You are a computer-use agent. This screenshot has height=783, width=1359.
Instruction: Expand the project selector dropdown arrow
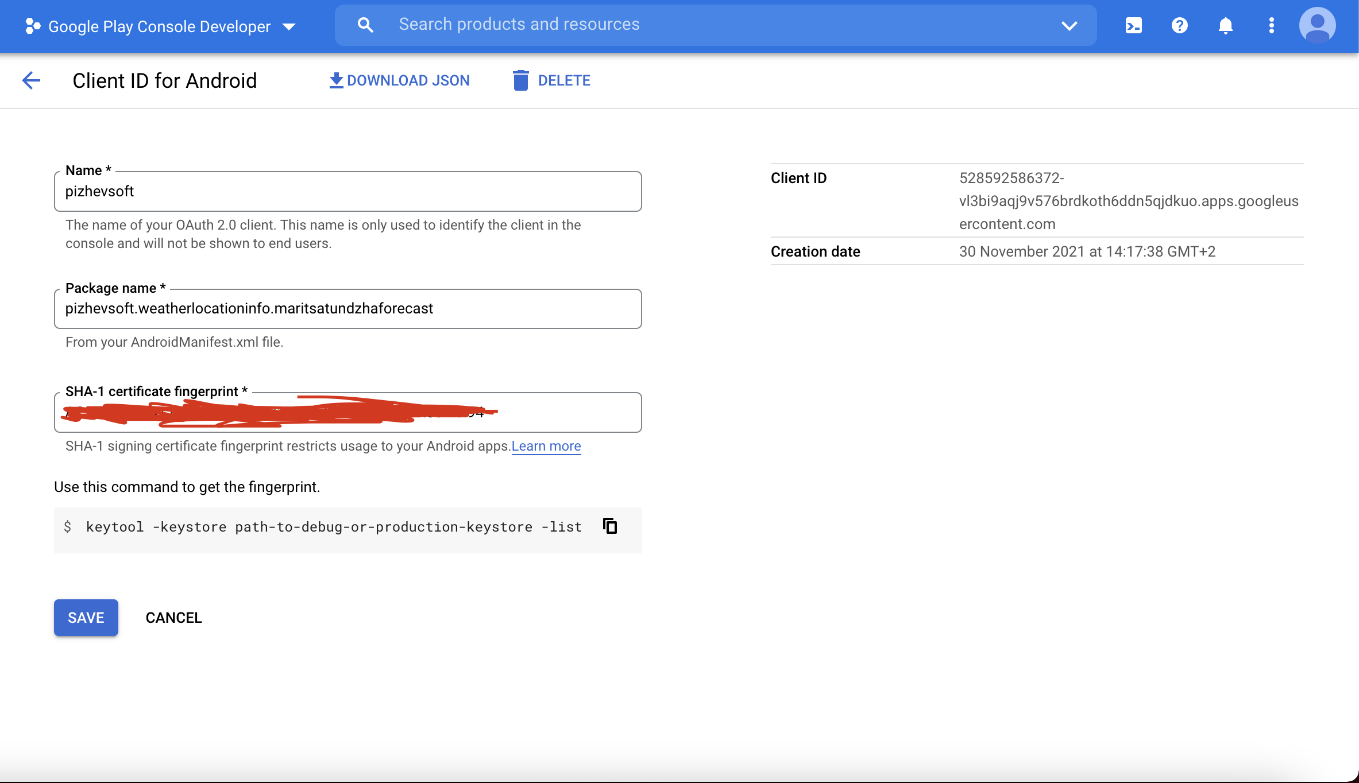pos(289,26)
